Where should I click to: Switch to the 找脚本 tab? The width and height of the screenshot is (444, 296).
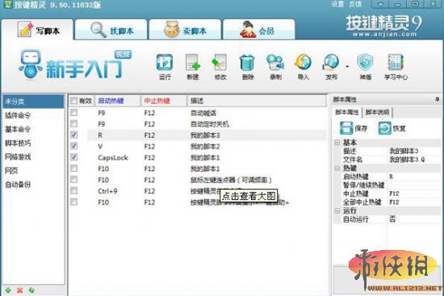tap(111, 29)
